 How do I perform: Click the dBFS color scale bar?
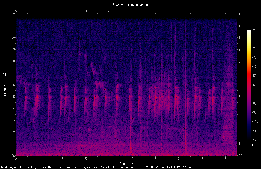pos(249,85)
